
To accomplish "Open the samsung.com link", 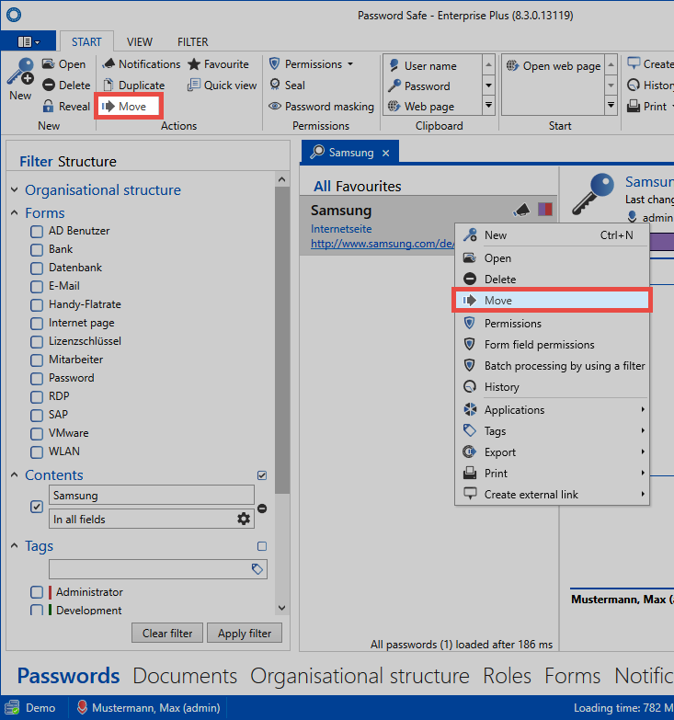I will (x=383, y=244).
